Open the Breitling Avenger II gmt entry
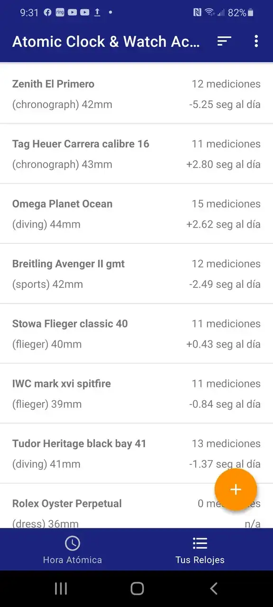This screenshot has height=607, width=273. point(136,274)
